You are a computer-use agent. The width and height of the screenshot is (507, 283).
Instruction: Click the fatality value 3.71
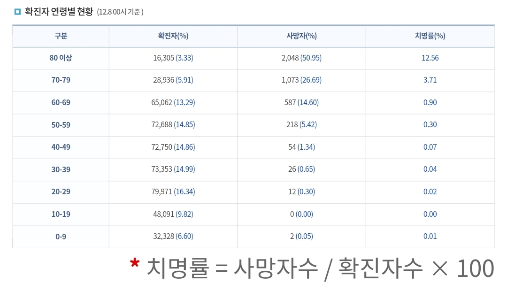coord(430,80)
